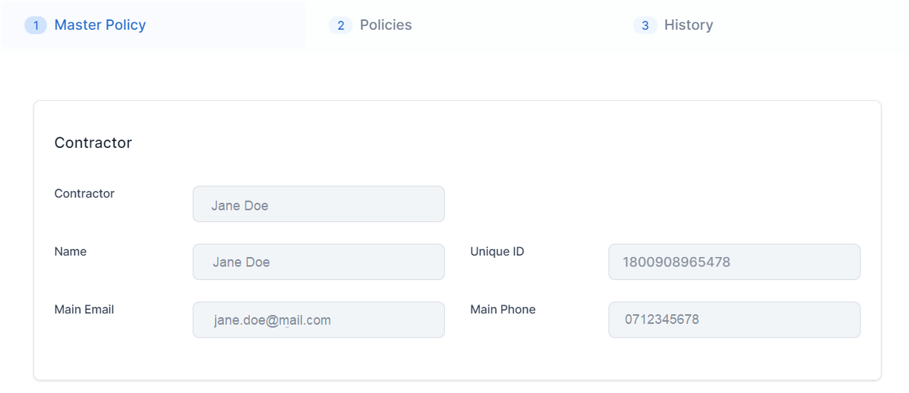Click the 'Contractor' section heading
The height and width of the screenshot is (393, 909).
pyautogui.click(x=93, y=143)
